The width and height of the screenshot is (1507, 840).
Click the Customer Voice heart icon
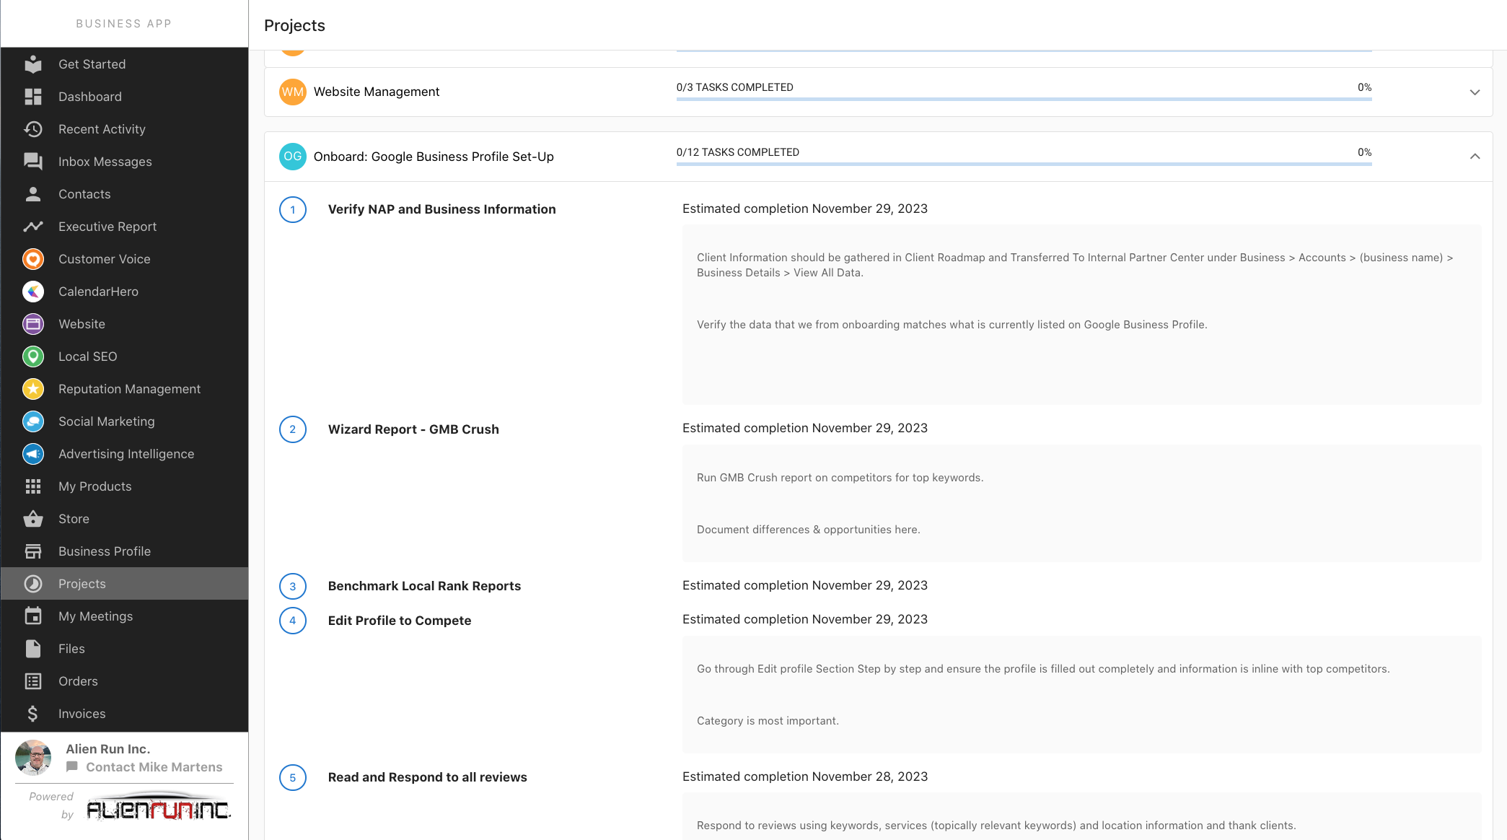(x=33, y=259)
